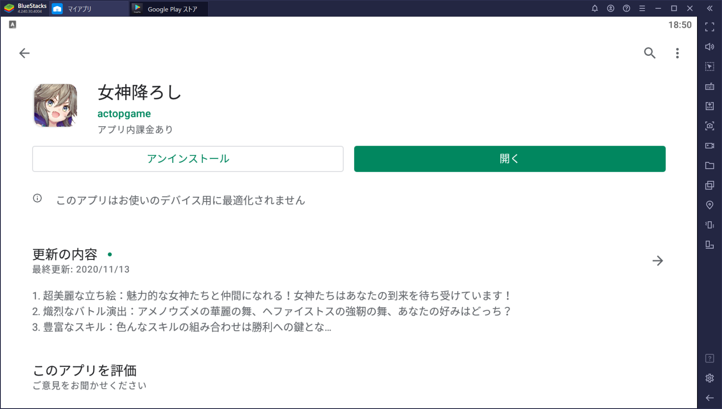Go back with the Play Store arrow

[24, 53]
